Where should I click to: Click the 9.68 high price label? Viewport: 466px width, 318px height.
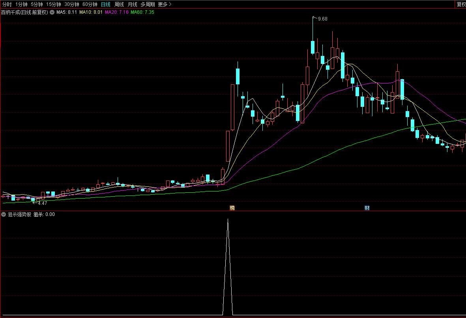[x=322, y=19]
